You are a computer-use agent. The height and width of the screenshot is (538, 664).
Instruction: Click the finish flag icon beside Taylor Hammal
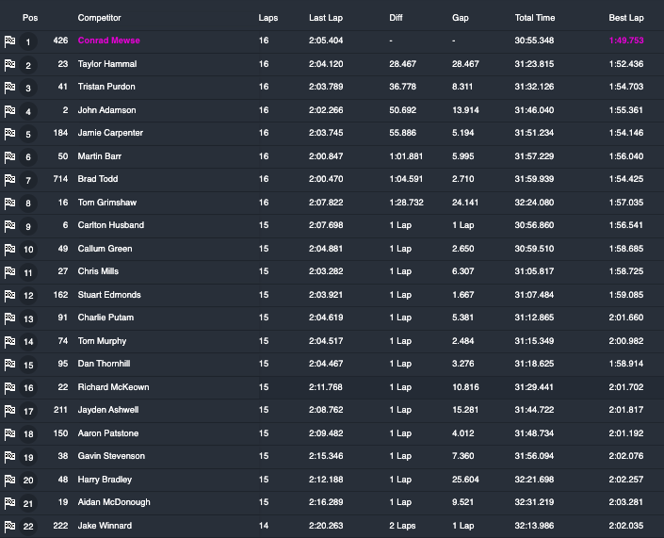coord(9,65)
